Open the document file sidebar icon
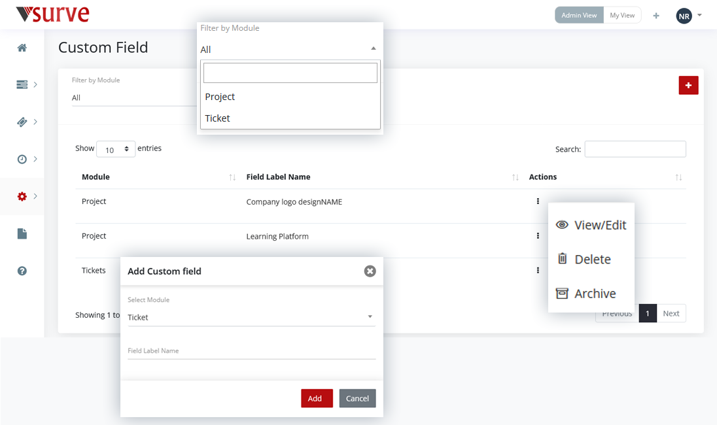The height and width of the screenshot is (425, 717). point(22,234)
